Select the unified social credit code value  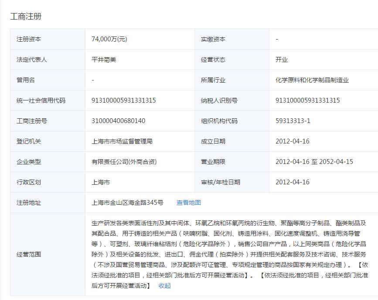click(124, 100)
